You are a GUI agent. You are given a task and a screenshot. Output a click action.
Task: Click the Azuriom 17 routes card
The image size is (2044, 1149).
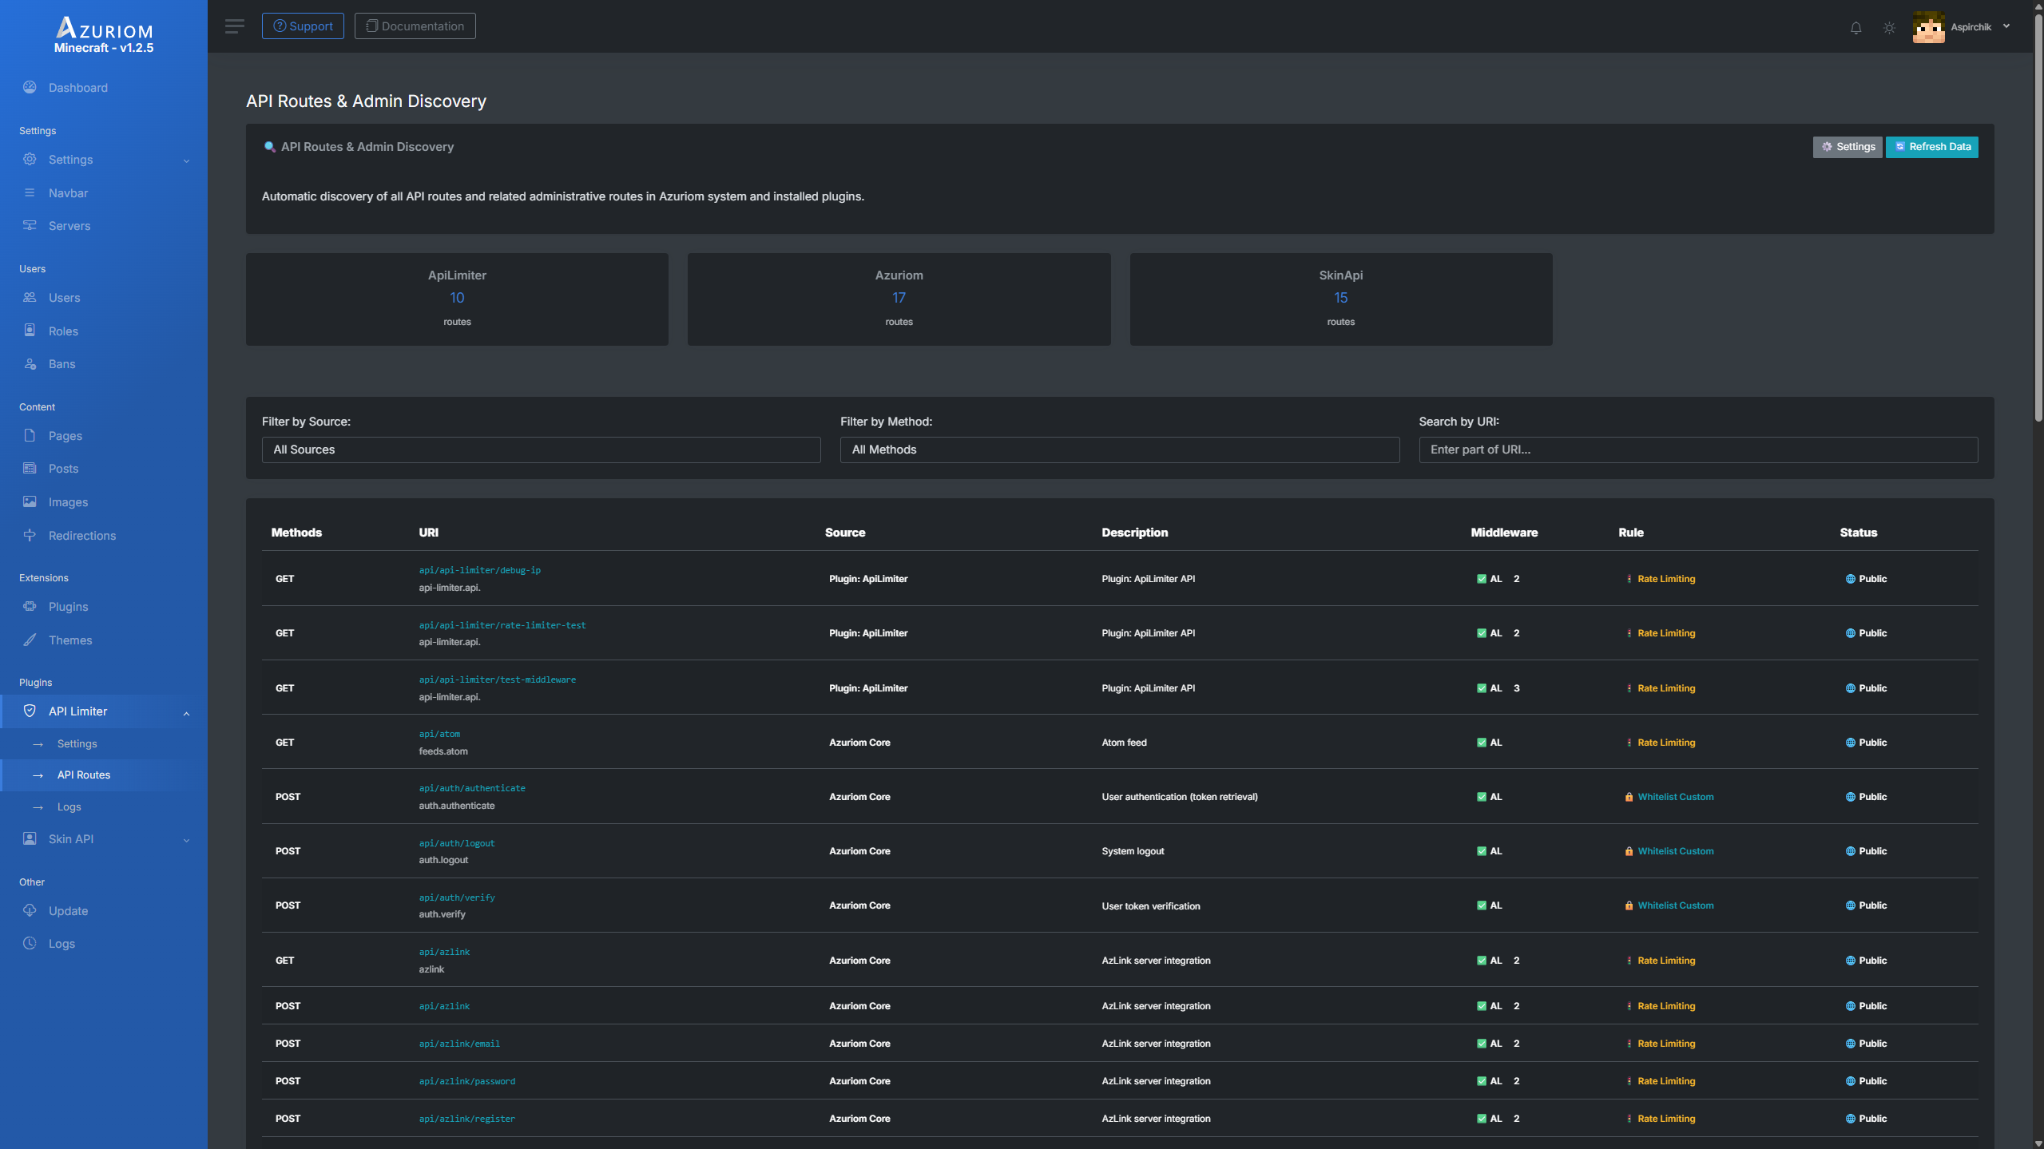[899, 299]
